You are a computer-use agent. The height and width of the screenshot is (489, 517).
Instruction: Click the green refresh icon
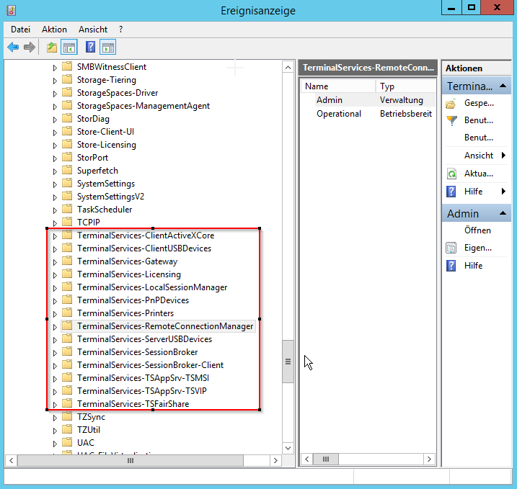coord(451,174)
